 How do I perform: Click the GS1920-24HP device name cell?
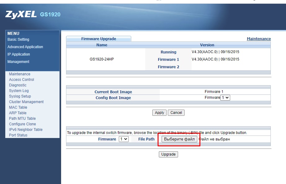[x=102, y=59]
